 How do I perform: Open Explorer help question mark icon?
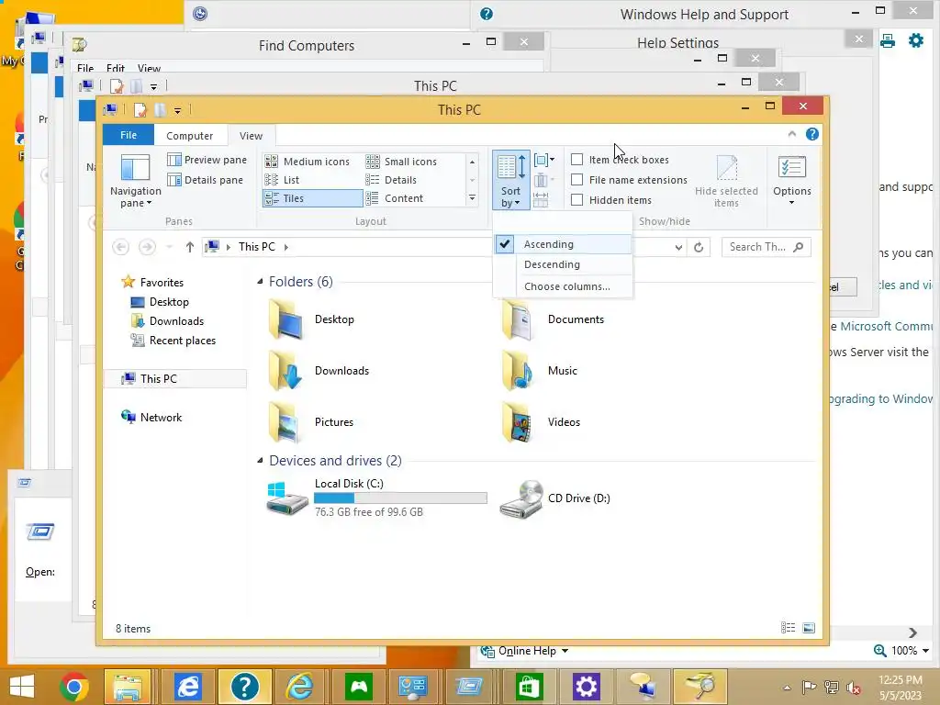tap(812, 134)
